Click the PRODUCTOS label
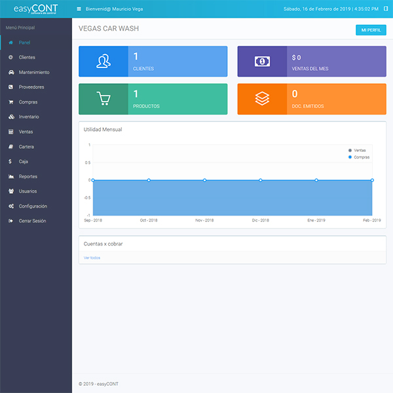 coord(146,106)
